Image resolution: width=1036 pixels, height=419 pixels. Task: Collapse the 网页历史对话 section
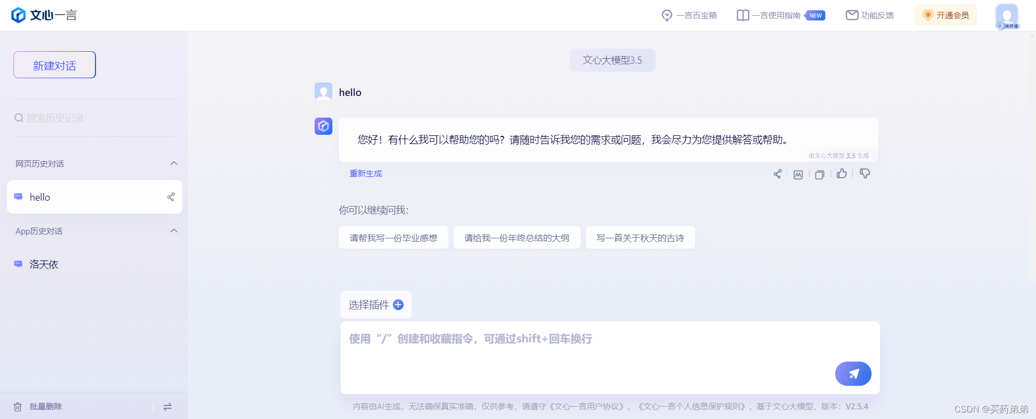click(x=174, y=163)
